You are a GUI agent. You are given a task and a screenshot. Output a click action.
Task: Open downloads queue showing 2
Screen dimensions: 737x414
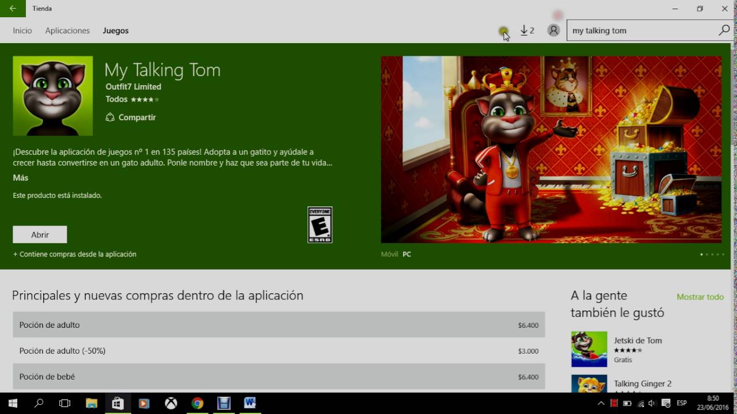527,30
